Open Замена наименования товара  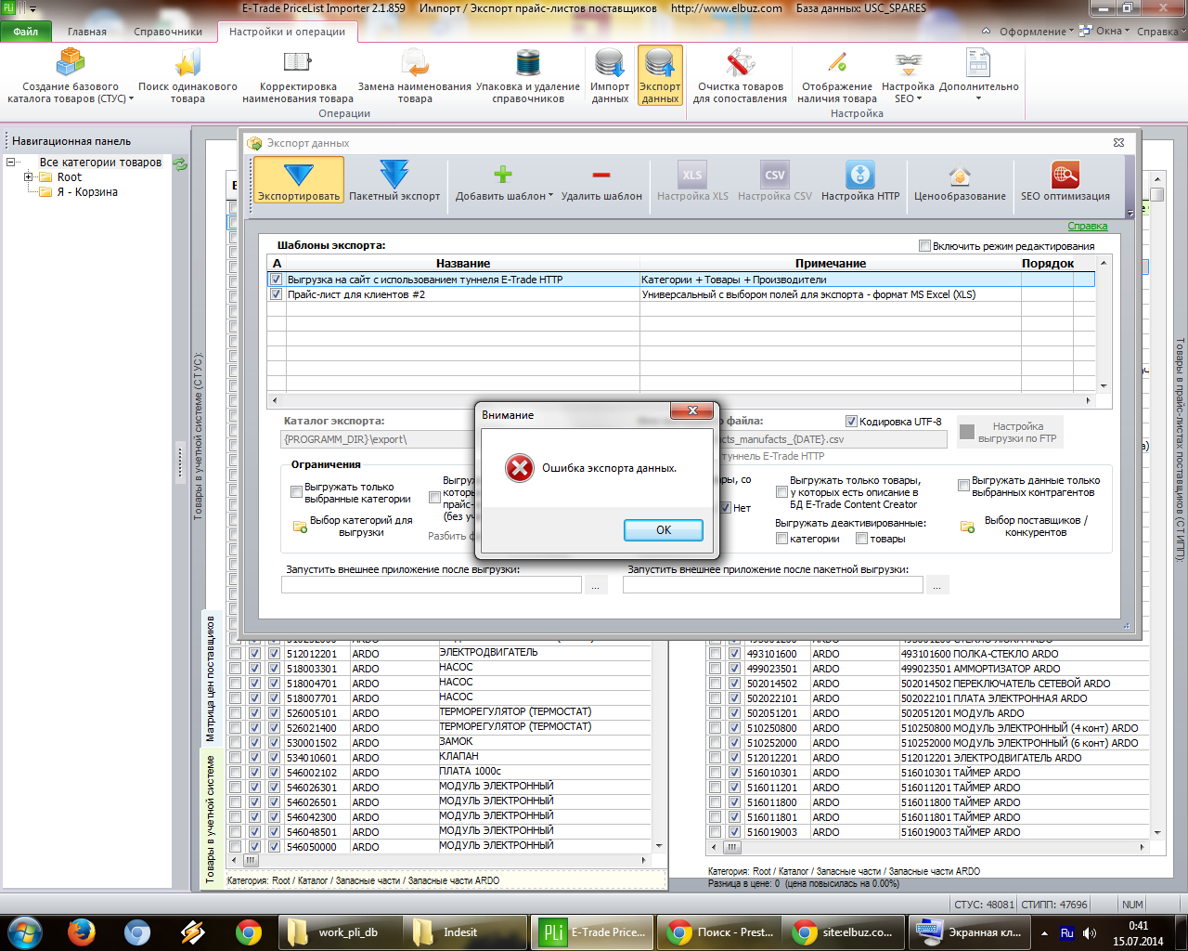[x=415, y=76]
